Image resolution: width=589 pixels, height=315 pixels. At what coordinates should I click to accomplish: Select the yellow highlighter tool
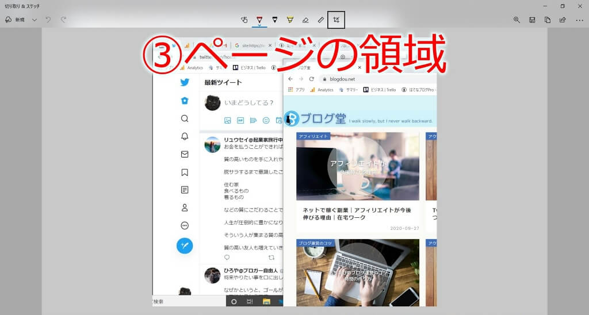[x=290, y=20]
